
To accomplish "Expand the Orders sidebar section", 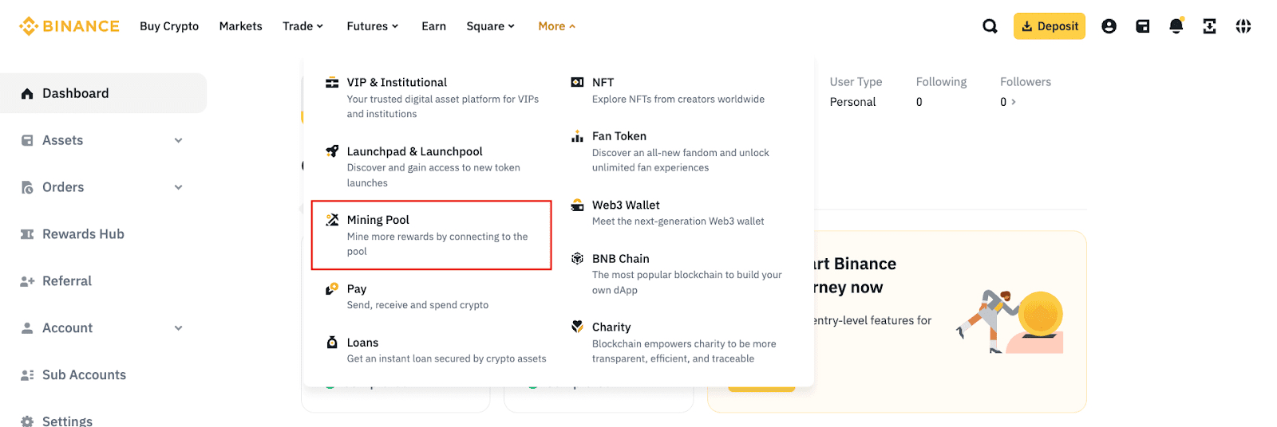I will 178,187.
